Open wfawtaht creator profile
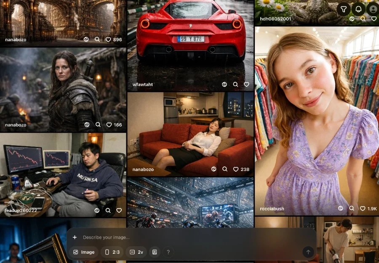The image size is (379, 263). click(x=143, y=84)
